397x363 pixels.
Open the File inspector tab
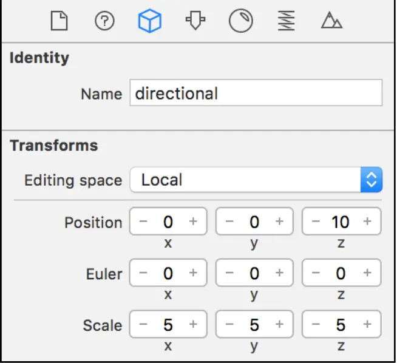tap(59, 22)
